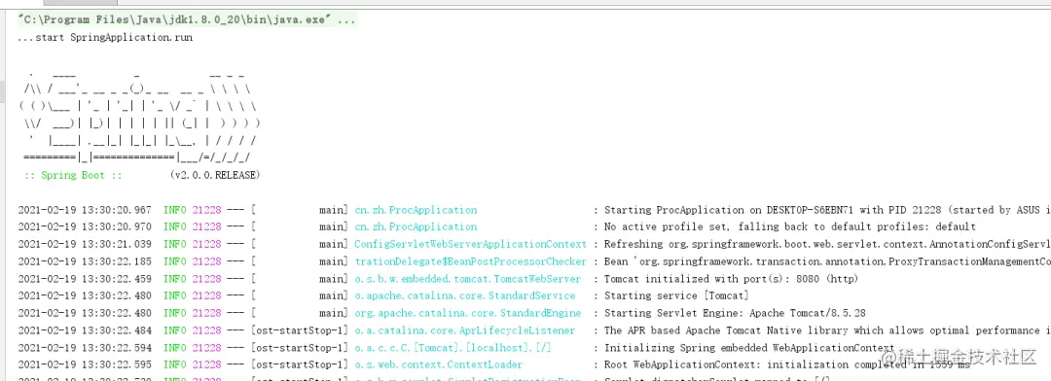Screen dimensions: 1051x381
Task: Click PID 21228 in the ContextLoader row
Action: (206, 364)
